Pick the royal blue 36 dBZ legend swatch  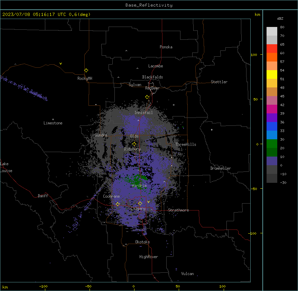[272, 126]
